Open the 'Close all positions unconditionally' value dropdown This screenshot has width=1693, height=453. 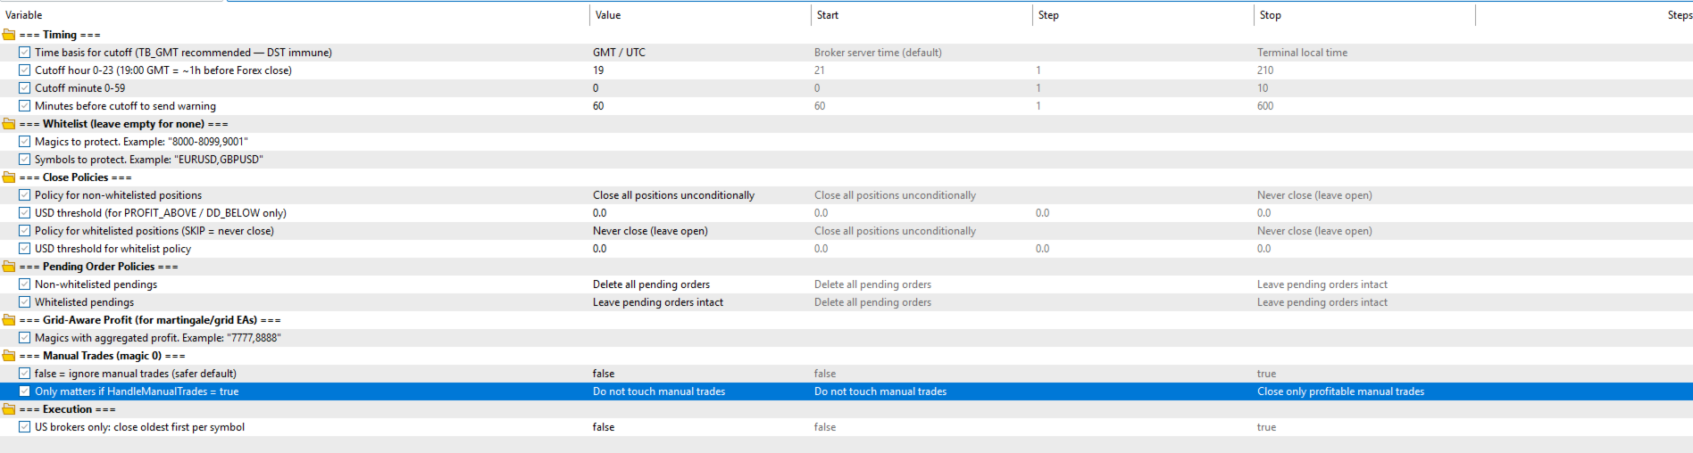(x=673, y=195)
